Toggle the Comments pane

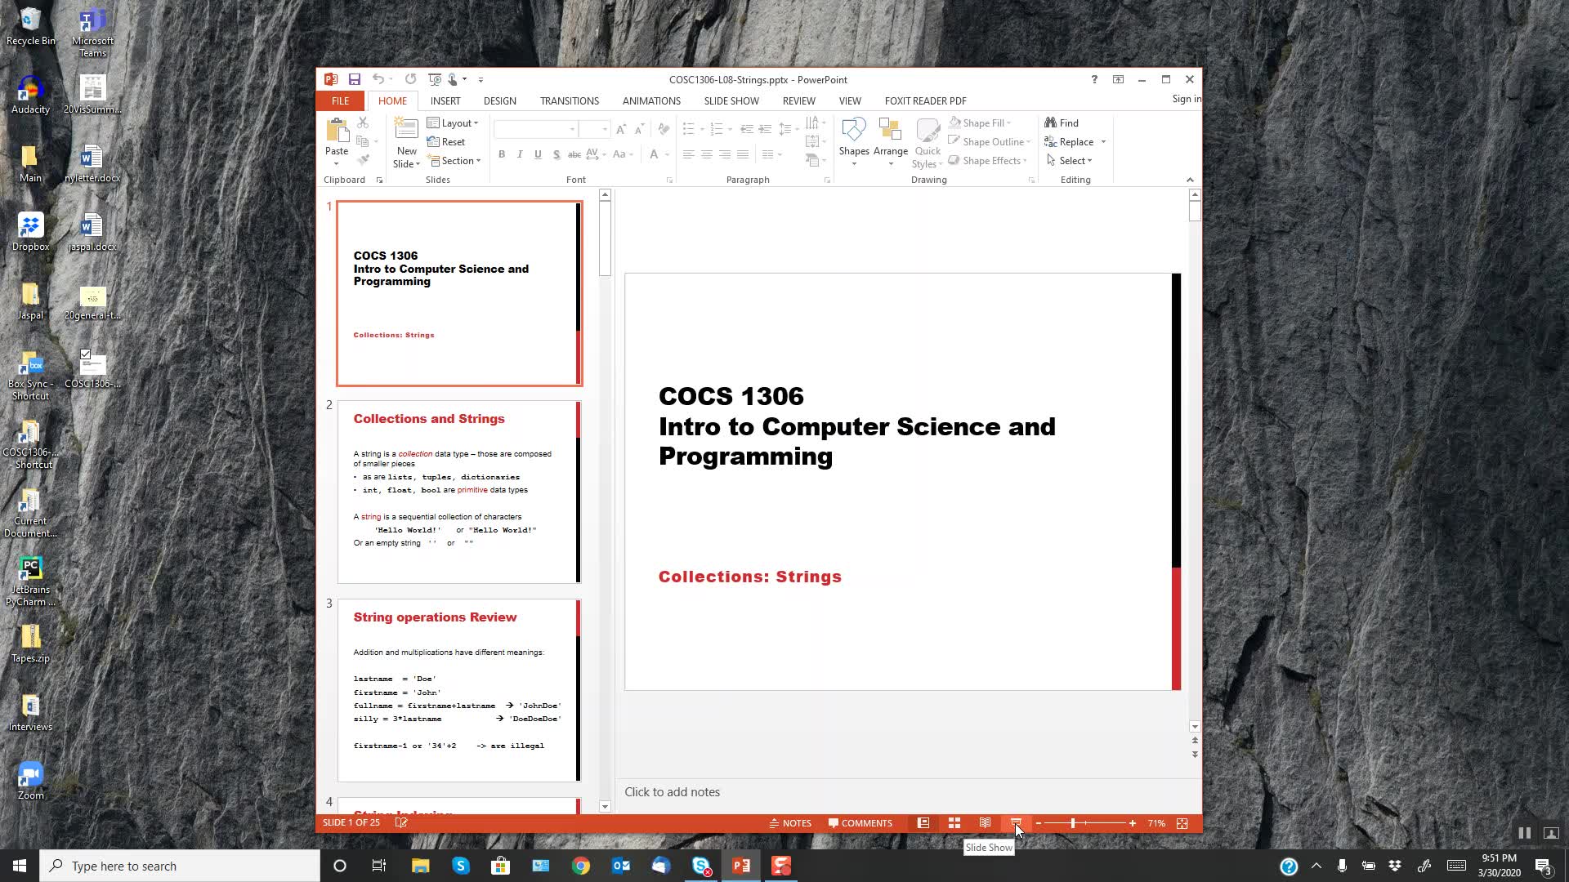(x=860, y=823)
